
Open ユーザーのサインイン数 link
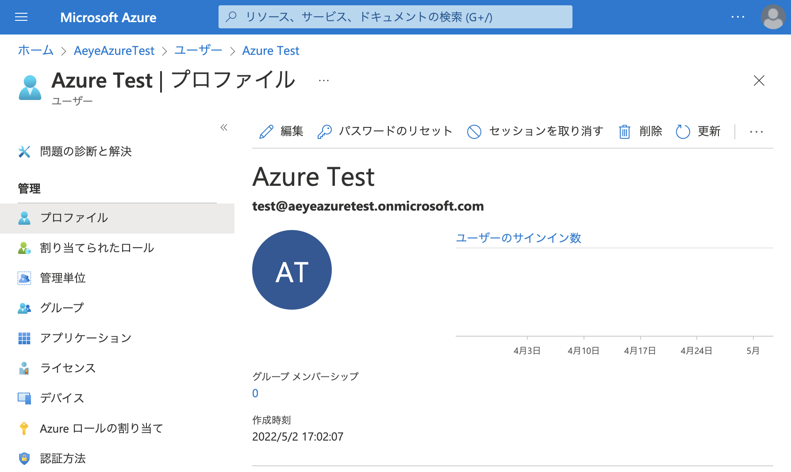[518, 238]
